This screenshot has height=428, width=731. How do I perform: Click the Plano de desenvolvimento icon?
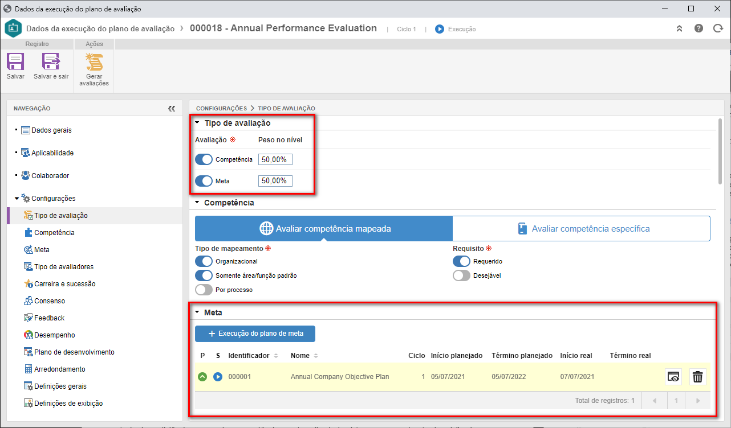coord(29,352)
